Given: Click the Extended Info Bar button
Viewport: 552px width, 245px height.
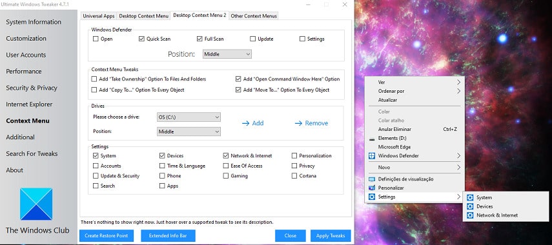Looking at the screenshot, I should pyautogui.click(x=168, y=235).
